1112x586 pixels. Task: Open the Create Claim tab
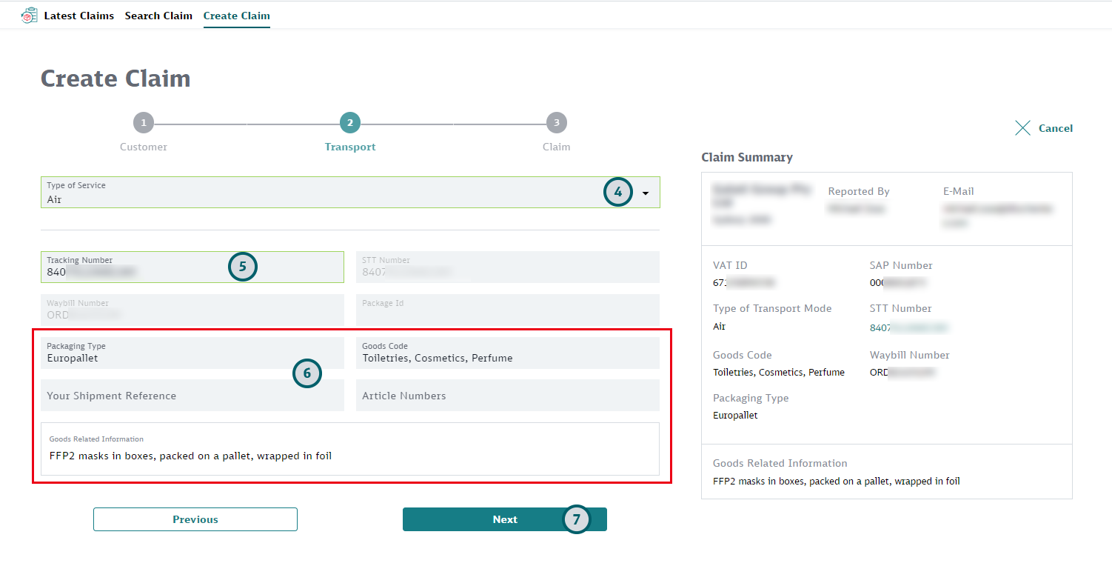(x=236, y=15)
